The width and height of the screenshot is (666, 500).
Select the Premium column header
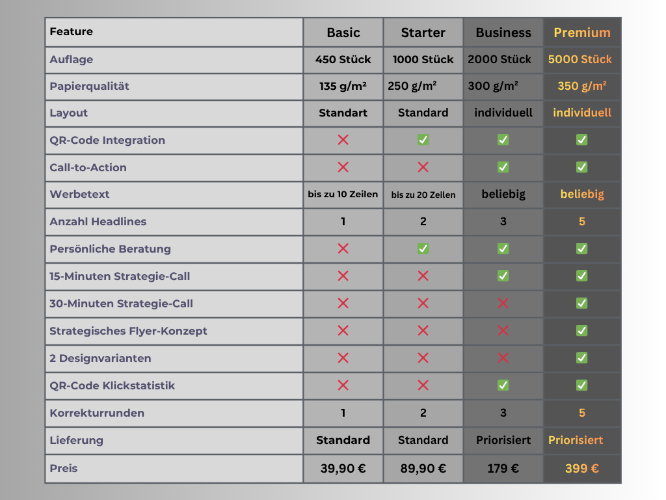(582, 33)
